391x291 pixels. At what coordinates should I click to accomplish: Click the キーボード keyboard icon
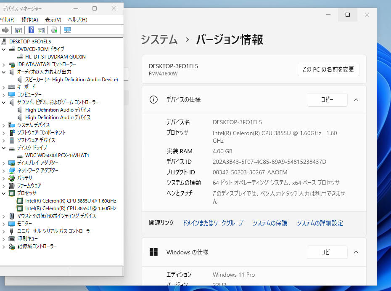pyautogui.click(x=12, y=87)
